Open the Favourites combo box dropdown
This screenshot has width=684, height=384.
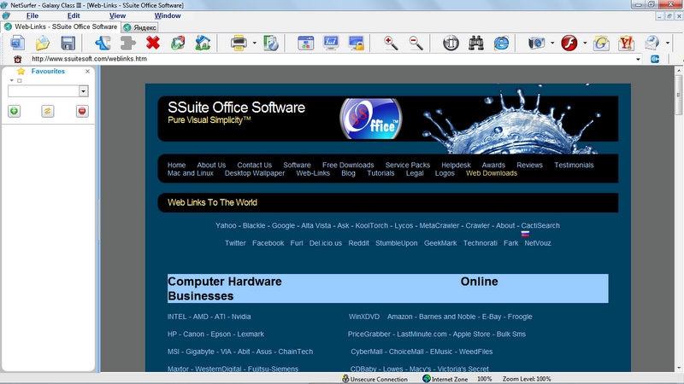click(83, 91)
